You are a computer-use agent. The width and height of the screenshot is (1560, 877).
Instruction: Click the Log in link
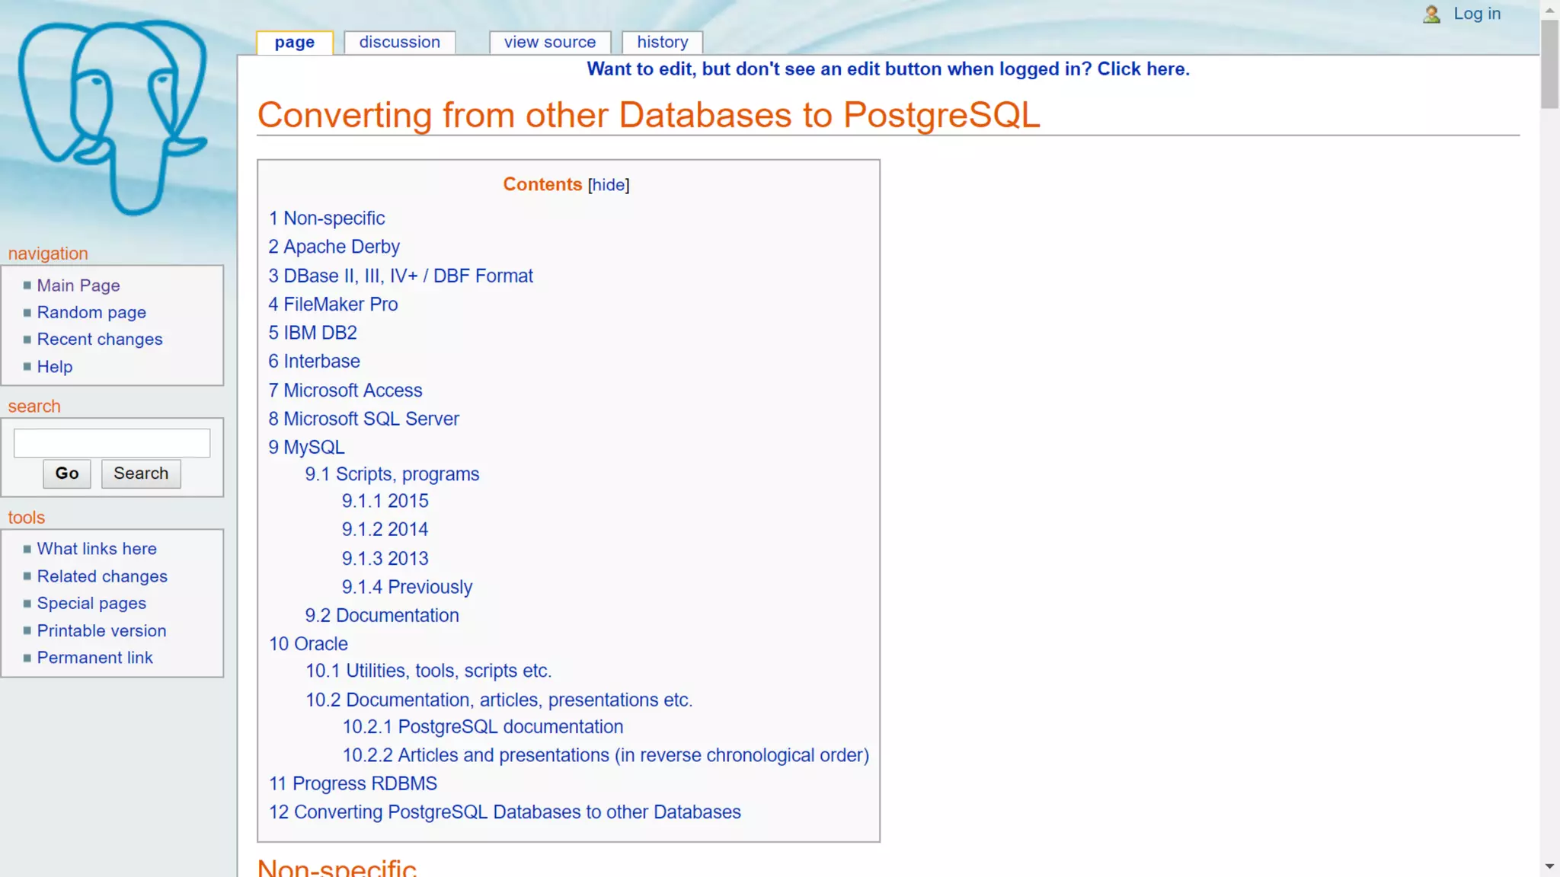coord(1476,14)
